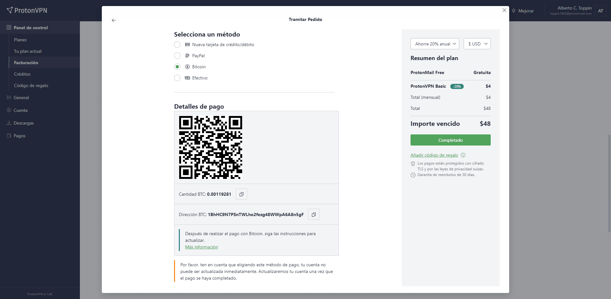Image resolution: width=611 pixels, height=299 pixels.
Task: Click the -20% discount badge
Action: [457, 86]
